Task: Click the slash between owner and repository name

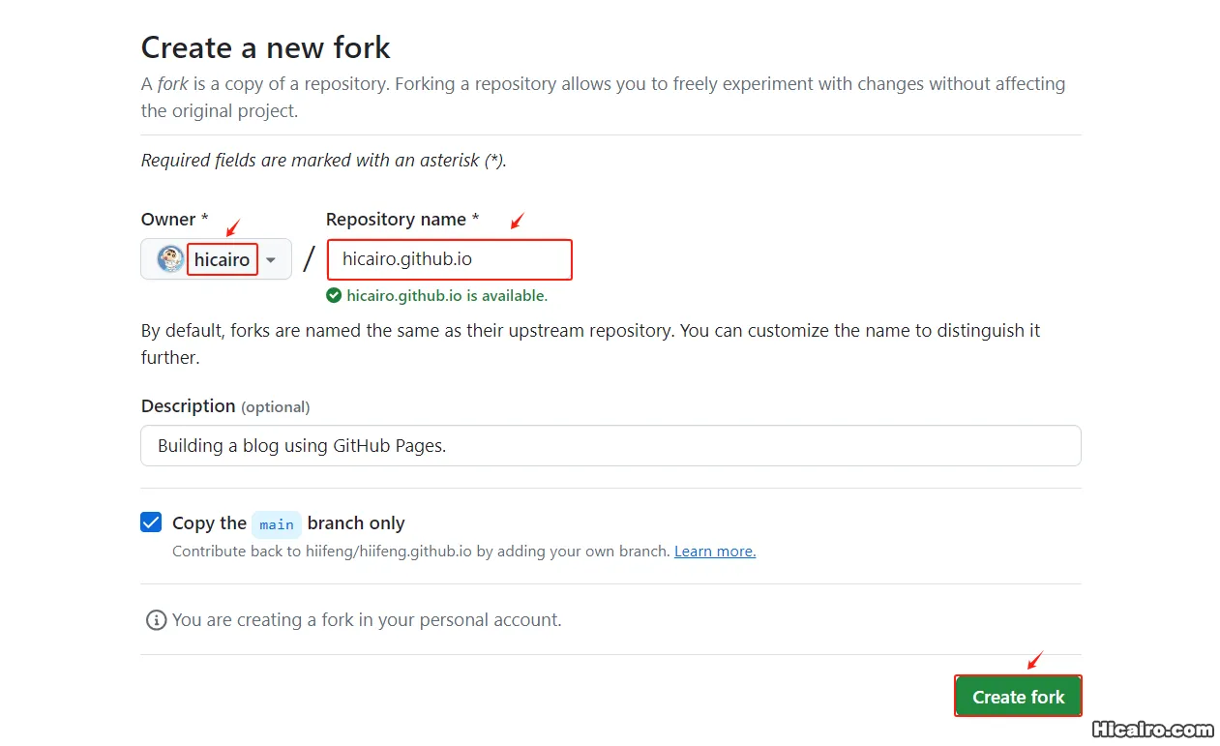Action: point(309,257)
